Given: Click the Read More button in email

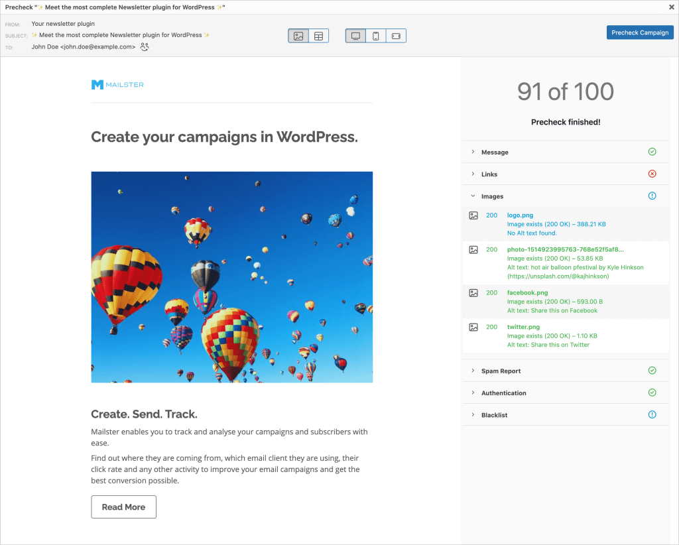Looking at the screenshot, I should coord(123,507).
